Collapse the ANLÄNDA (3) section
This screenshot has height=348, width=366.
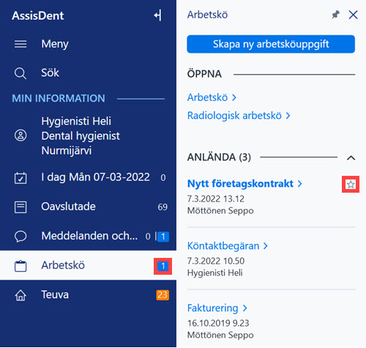(x=351, y=158)
